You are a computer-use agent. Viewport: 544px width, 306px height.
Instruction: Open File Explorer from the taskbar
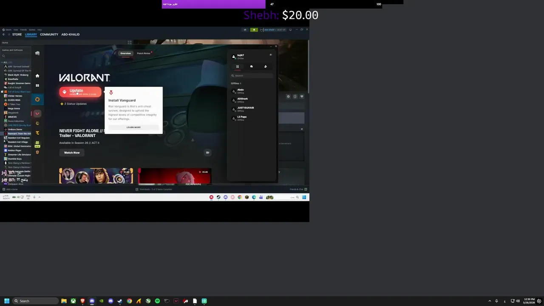pyautogui.click(x=64, y=301)
